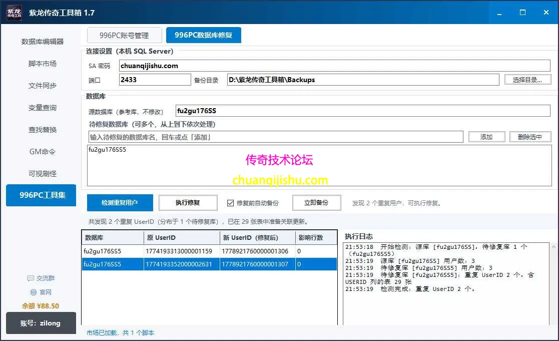Focus the SA 密码 input field
Viewport: 559px width, 341px height.
click(334, 66)
